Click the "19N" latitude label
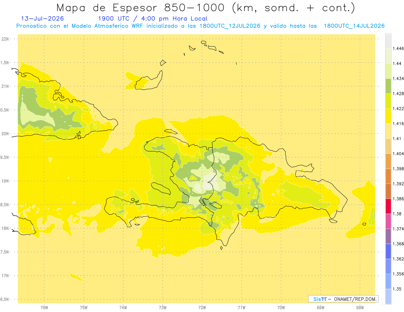 (5, 181)
